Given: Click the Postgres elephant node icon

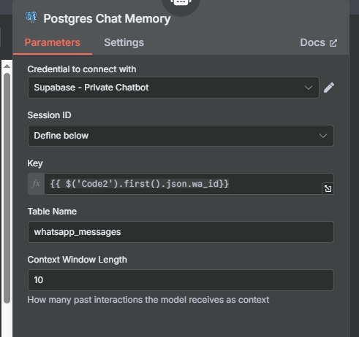Looking at the screenshot, I should (31, 18).
